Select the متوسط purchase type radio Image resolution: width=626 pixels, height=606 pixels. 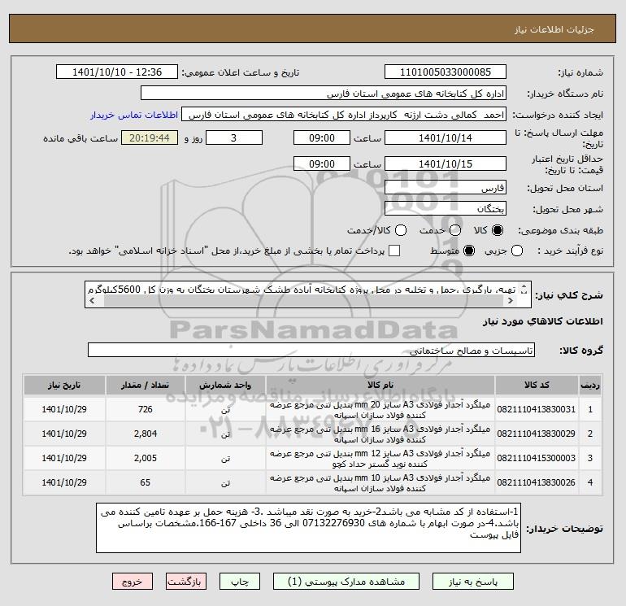point(469,251)
